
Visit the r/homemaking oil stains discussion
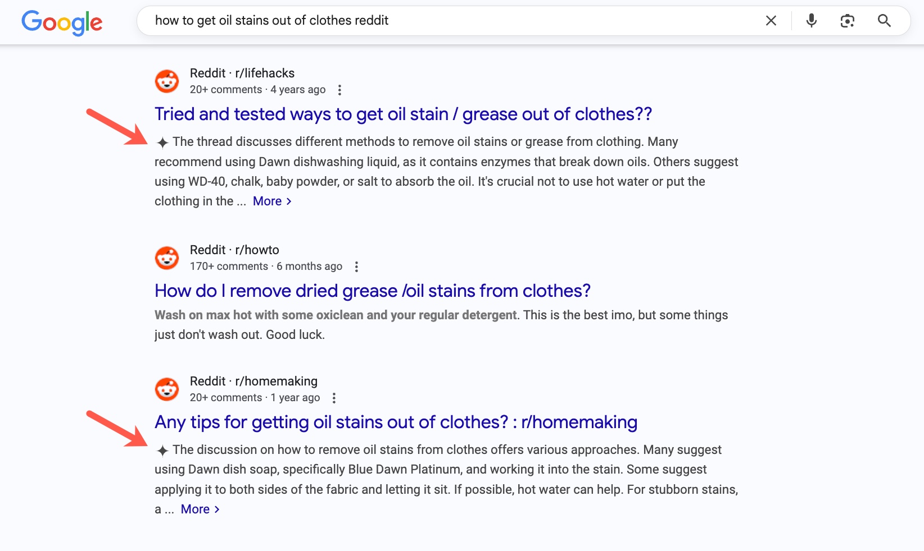pyautogui.click(x=396, y=422)
